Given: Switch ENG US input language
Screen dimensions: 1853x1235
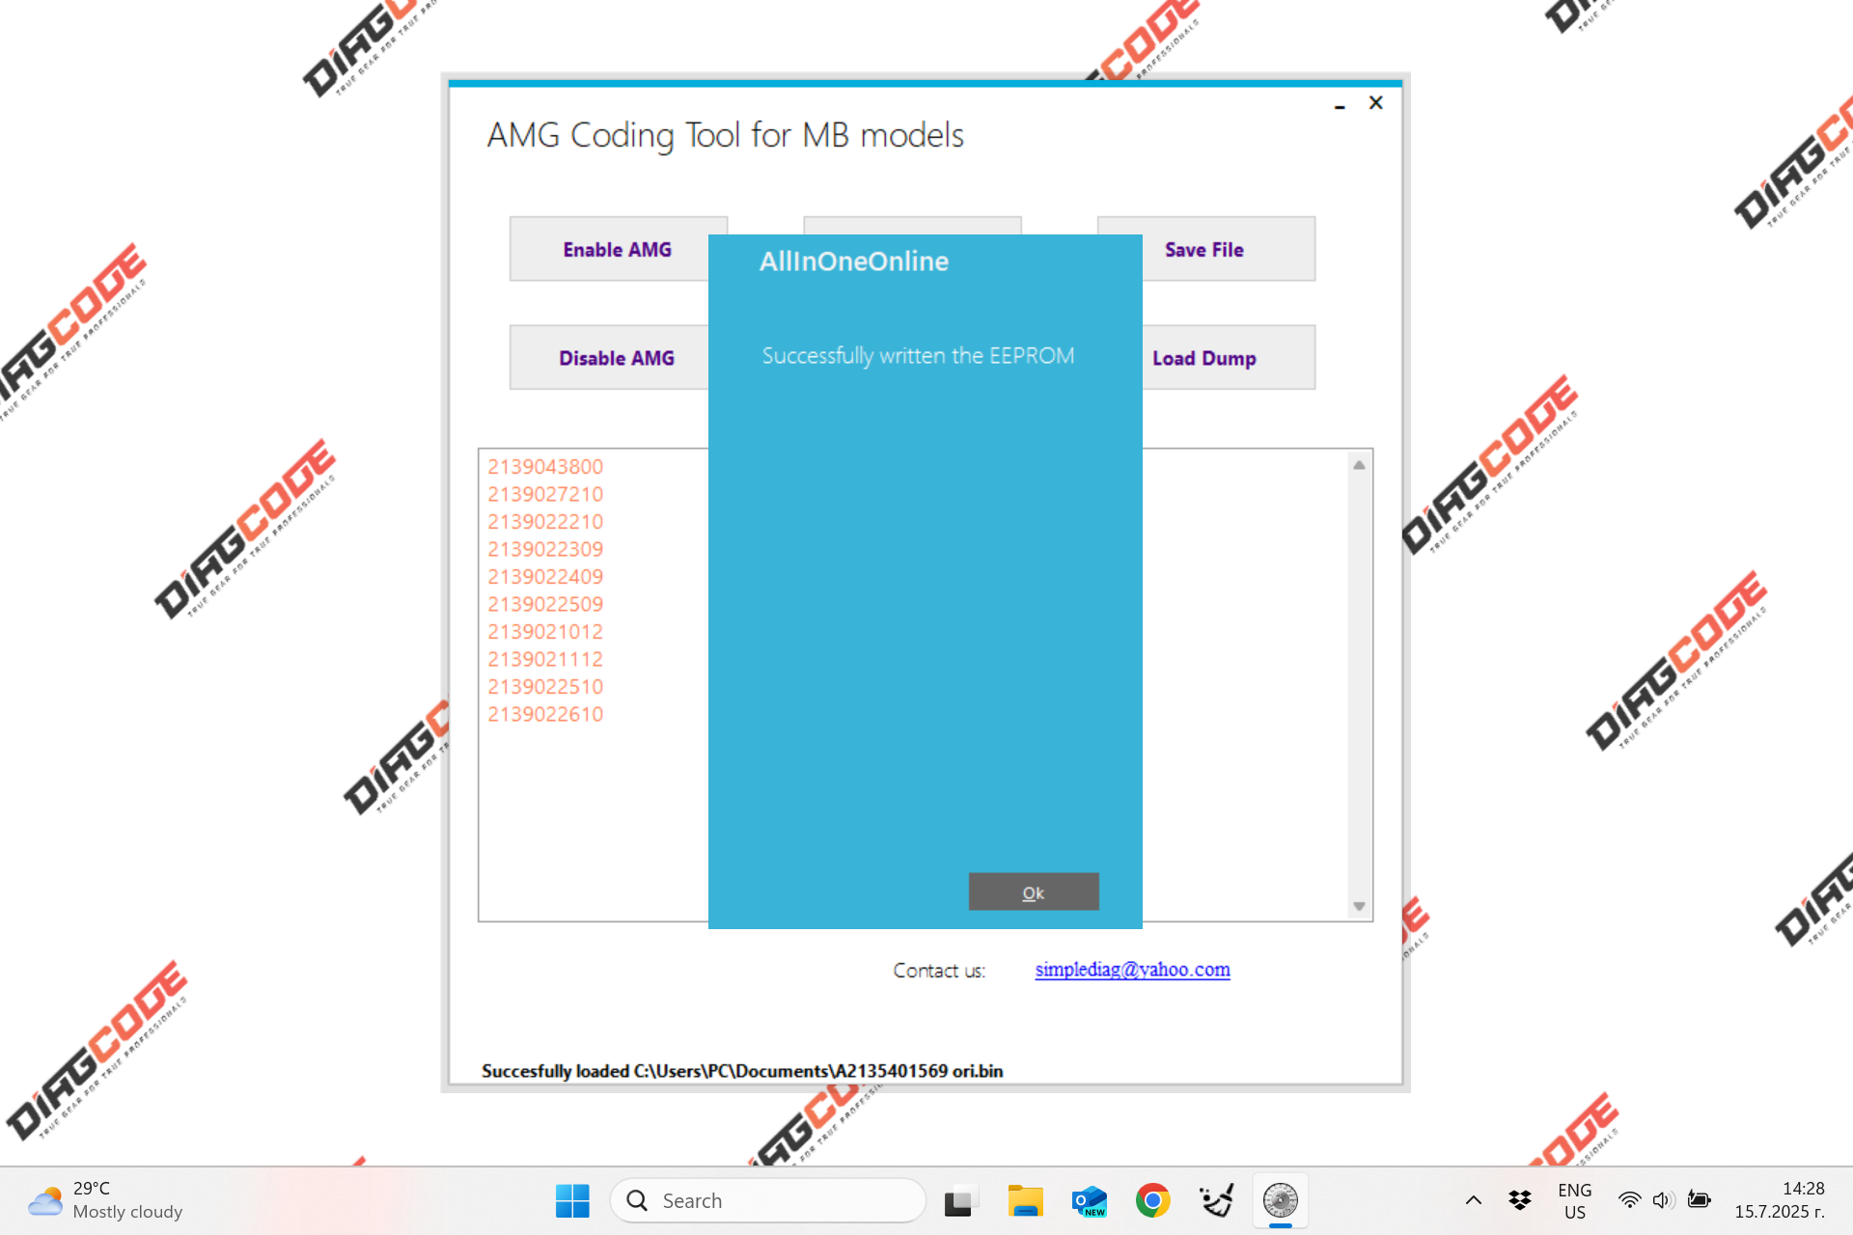Looking at the screenshot, I should pos(1574,1201).
